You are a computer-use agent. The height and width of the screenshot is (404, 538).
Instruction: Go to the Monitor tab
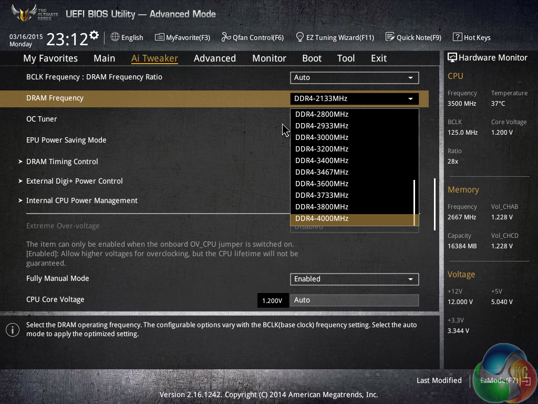[x=269, y=58]
